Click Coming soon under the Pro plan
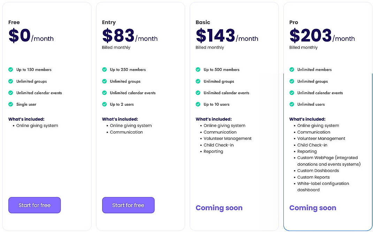The image size is (373, 232). [313, 208]
